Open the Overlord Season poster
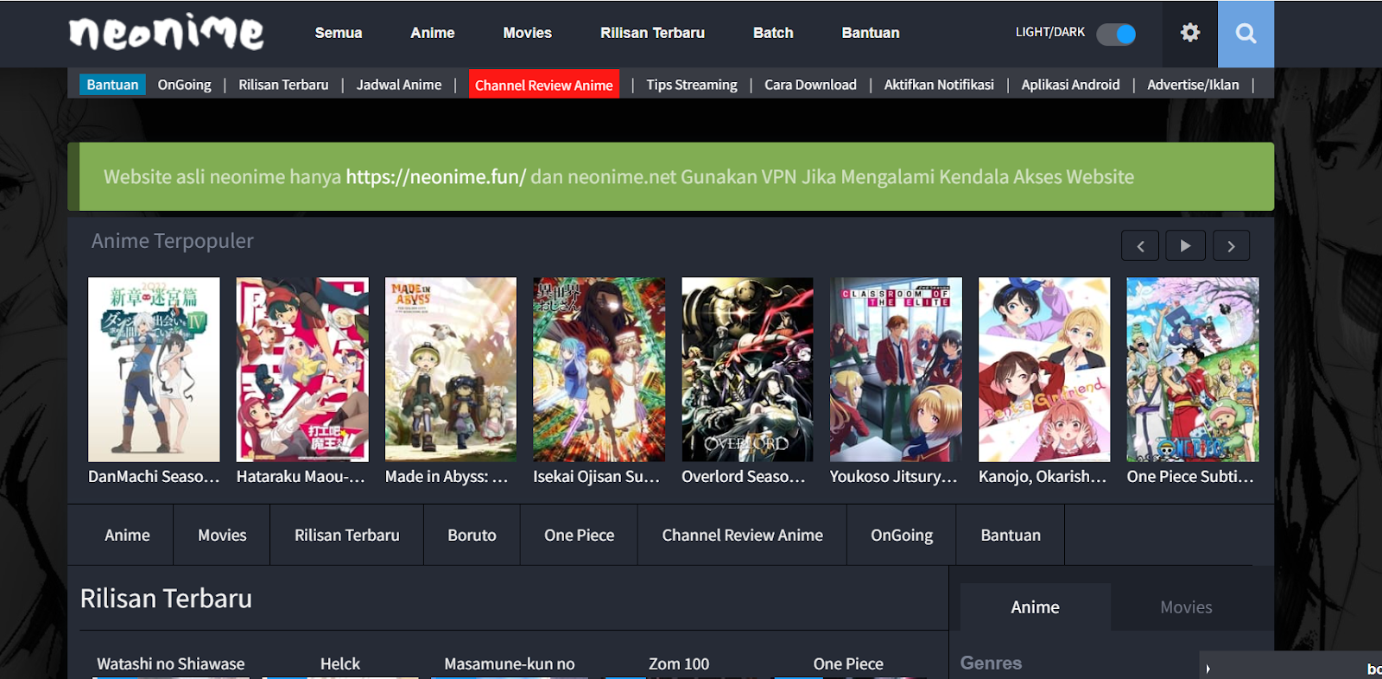 pyautogui.click(x=747, y=370)
